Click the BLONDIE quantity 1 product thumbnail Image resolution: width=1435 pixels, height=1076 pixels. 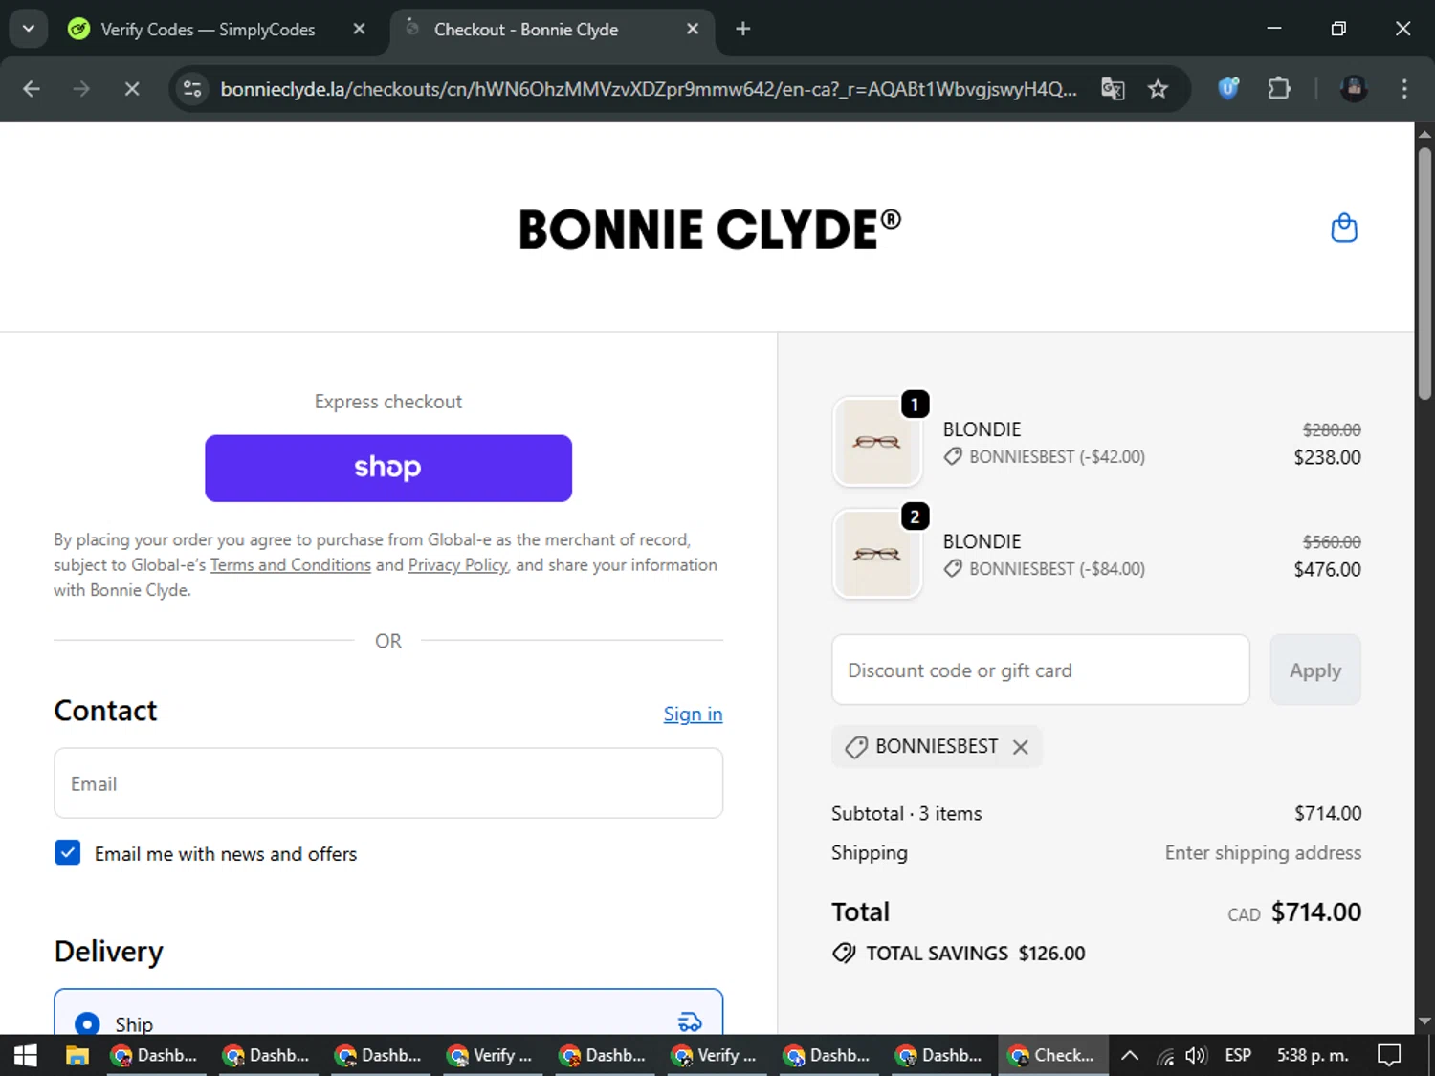coord(877,442)
